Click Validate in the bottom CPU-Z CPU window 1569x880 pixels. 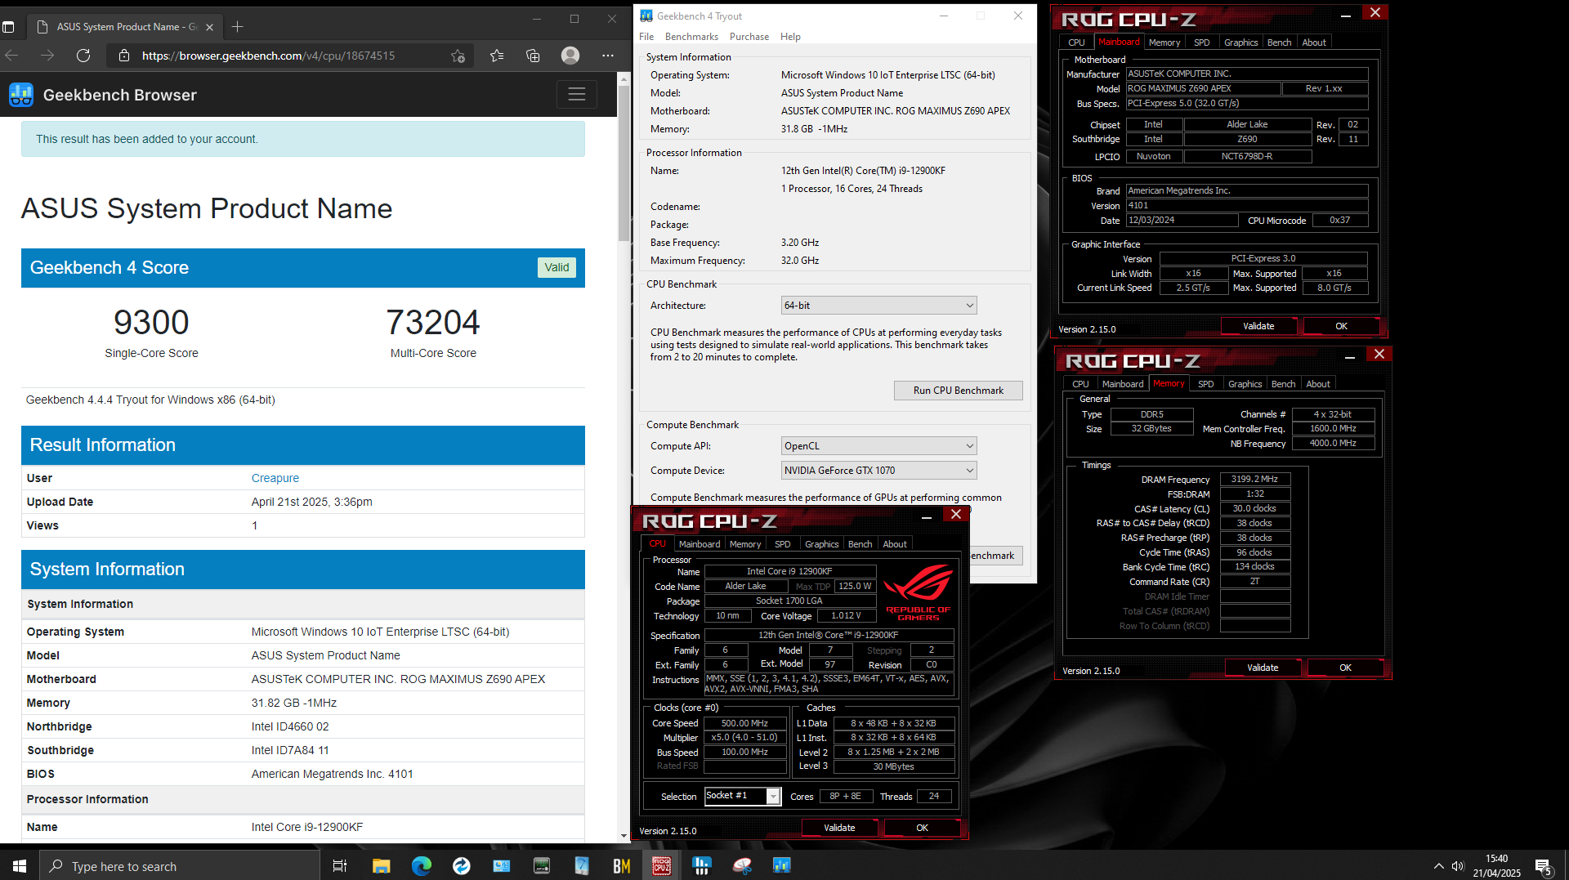coord(839,828)
